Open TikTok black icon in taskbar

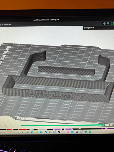point(59,132)
